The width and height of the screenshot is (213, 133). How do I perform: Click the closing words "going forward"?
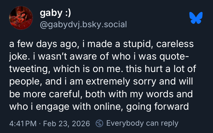click(157, 106)
